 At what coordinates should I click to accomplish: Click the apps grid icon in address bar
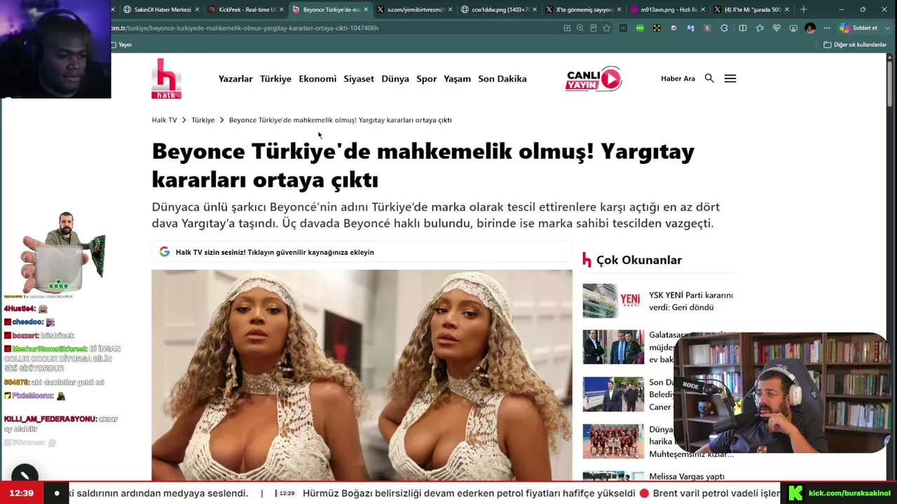coord(567,28)
